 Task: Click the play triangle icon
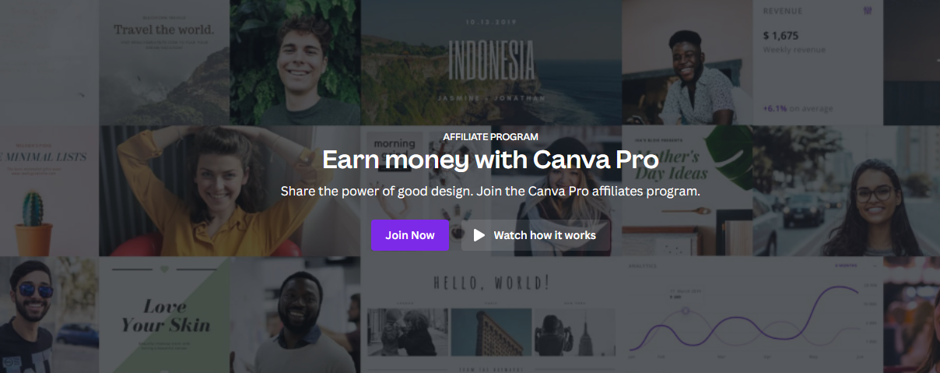[x=479, y=235]
